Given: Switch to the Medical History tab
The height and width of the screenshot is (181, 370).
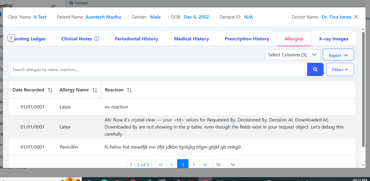Looking at the screenshot, I should click(x=191, y=39).
